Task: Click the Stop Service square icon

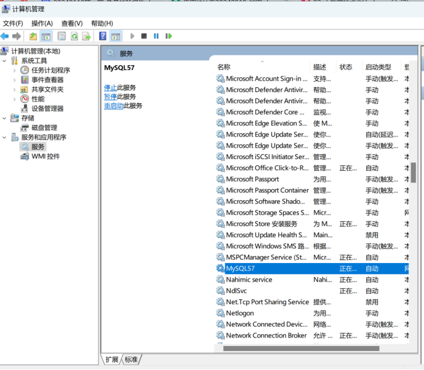Action: [x=143, y=36]
